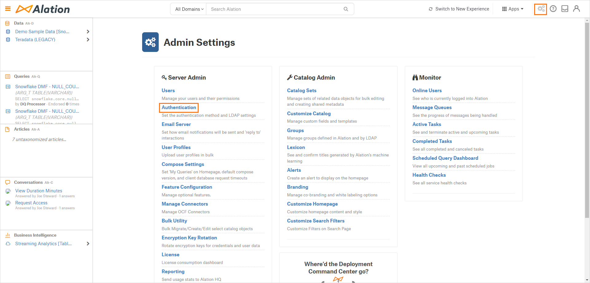This screenshot has height=283, width=590.
Task: Expand Streaming Analytics chevron
Action: [88, 244]
